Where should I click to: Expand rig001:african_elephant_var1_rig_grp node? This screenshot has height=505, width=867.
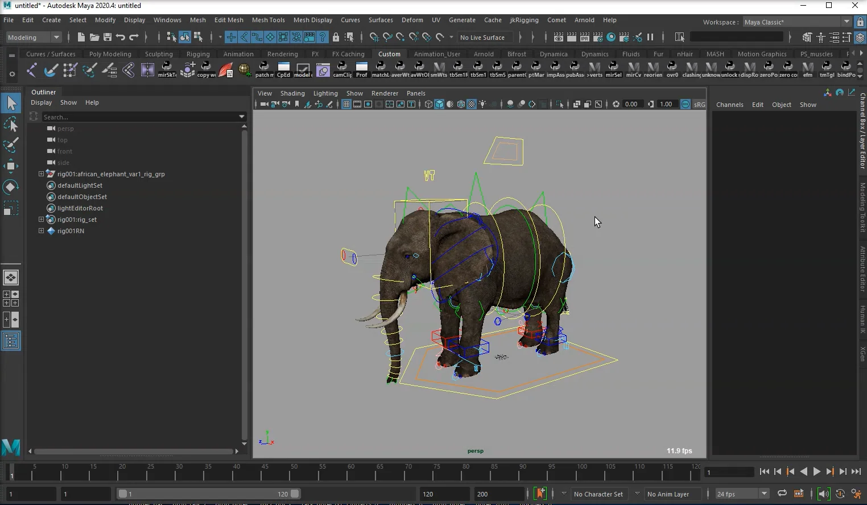[41, 174]
